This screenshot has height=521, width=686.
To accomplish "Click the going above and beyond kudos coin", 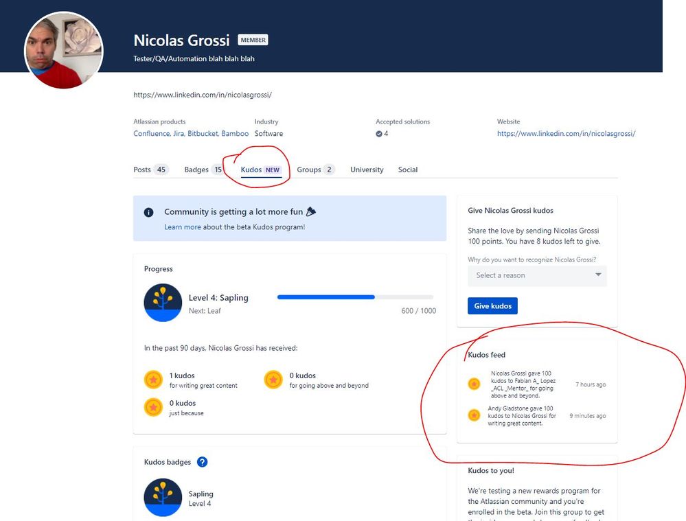I will 273,380.
